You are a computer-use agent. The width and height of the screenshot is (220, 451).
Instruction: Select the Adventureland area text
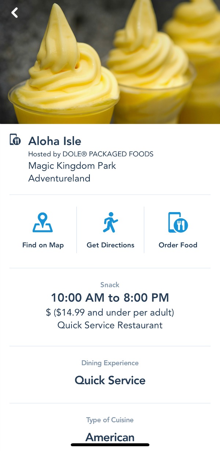(59, 179)
